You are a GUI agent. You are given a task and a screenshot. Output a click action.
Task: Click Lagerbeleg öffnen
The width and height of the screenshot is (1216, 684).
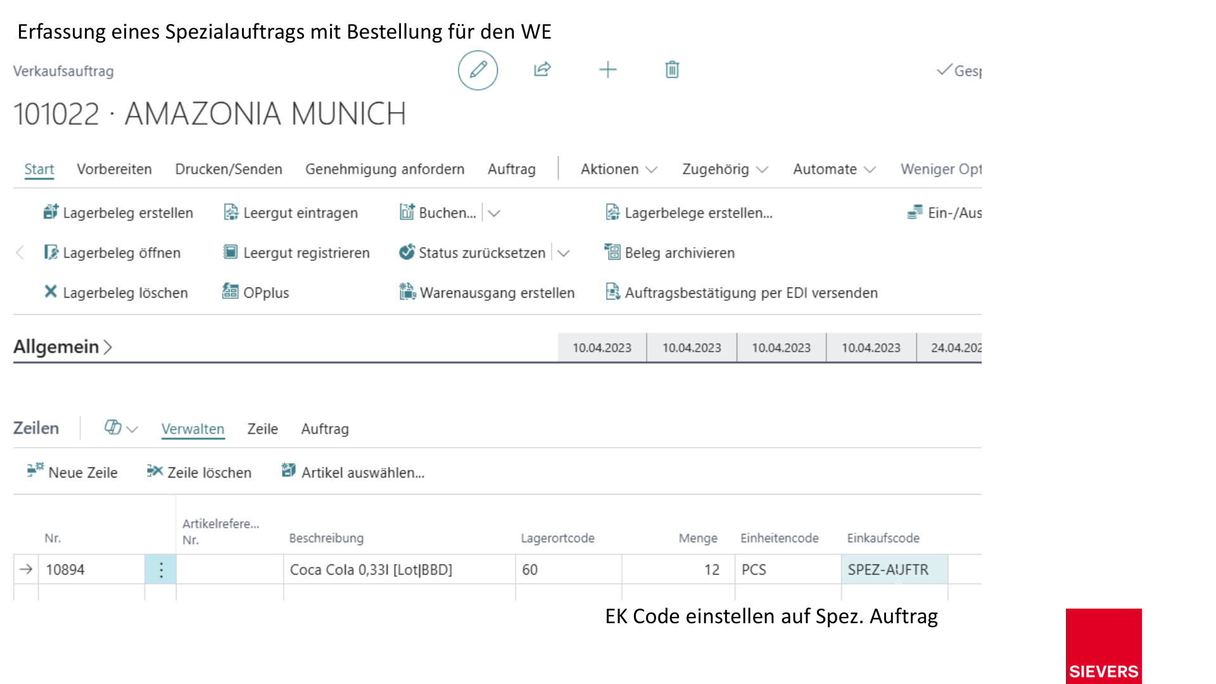pyautogui.click(x=112, y=253)
